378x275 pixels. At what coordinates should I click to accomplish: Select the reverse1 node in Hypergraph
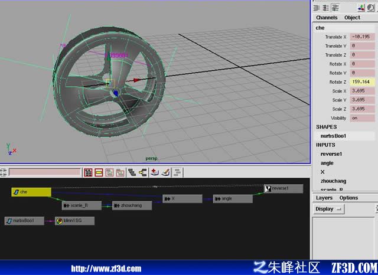283,189
